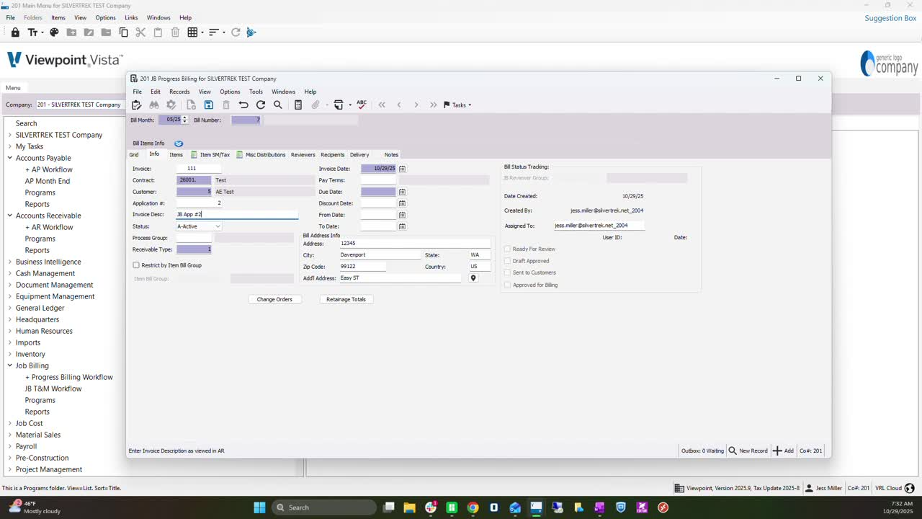Click the lock icon in main toolbar
This screenshot has height=519, width=922.
click(15, 32)
